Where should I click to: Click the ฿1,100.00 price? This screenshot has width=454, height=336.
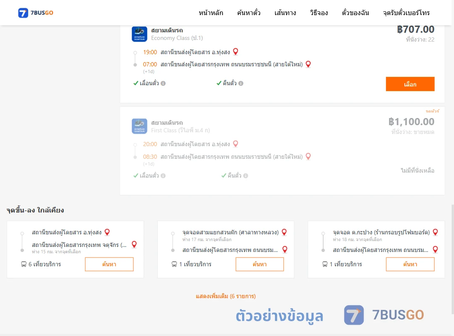(x=411, y=121)
